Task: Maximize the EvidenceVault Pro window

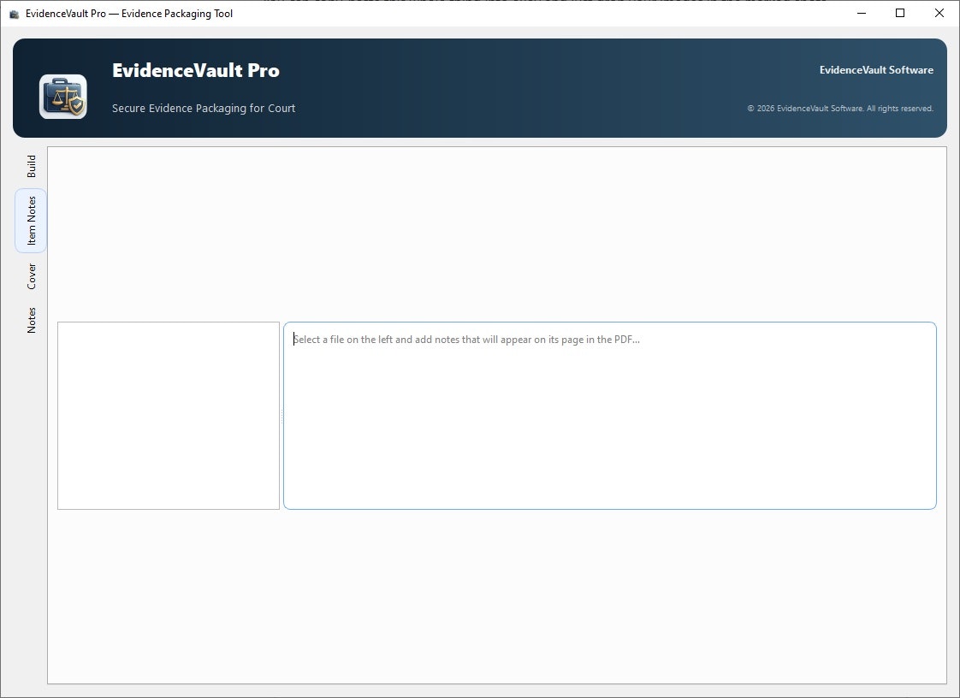Action: click(899, 13)
